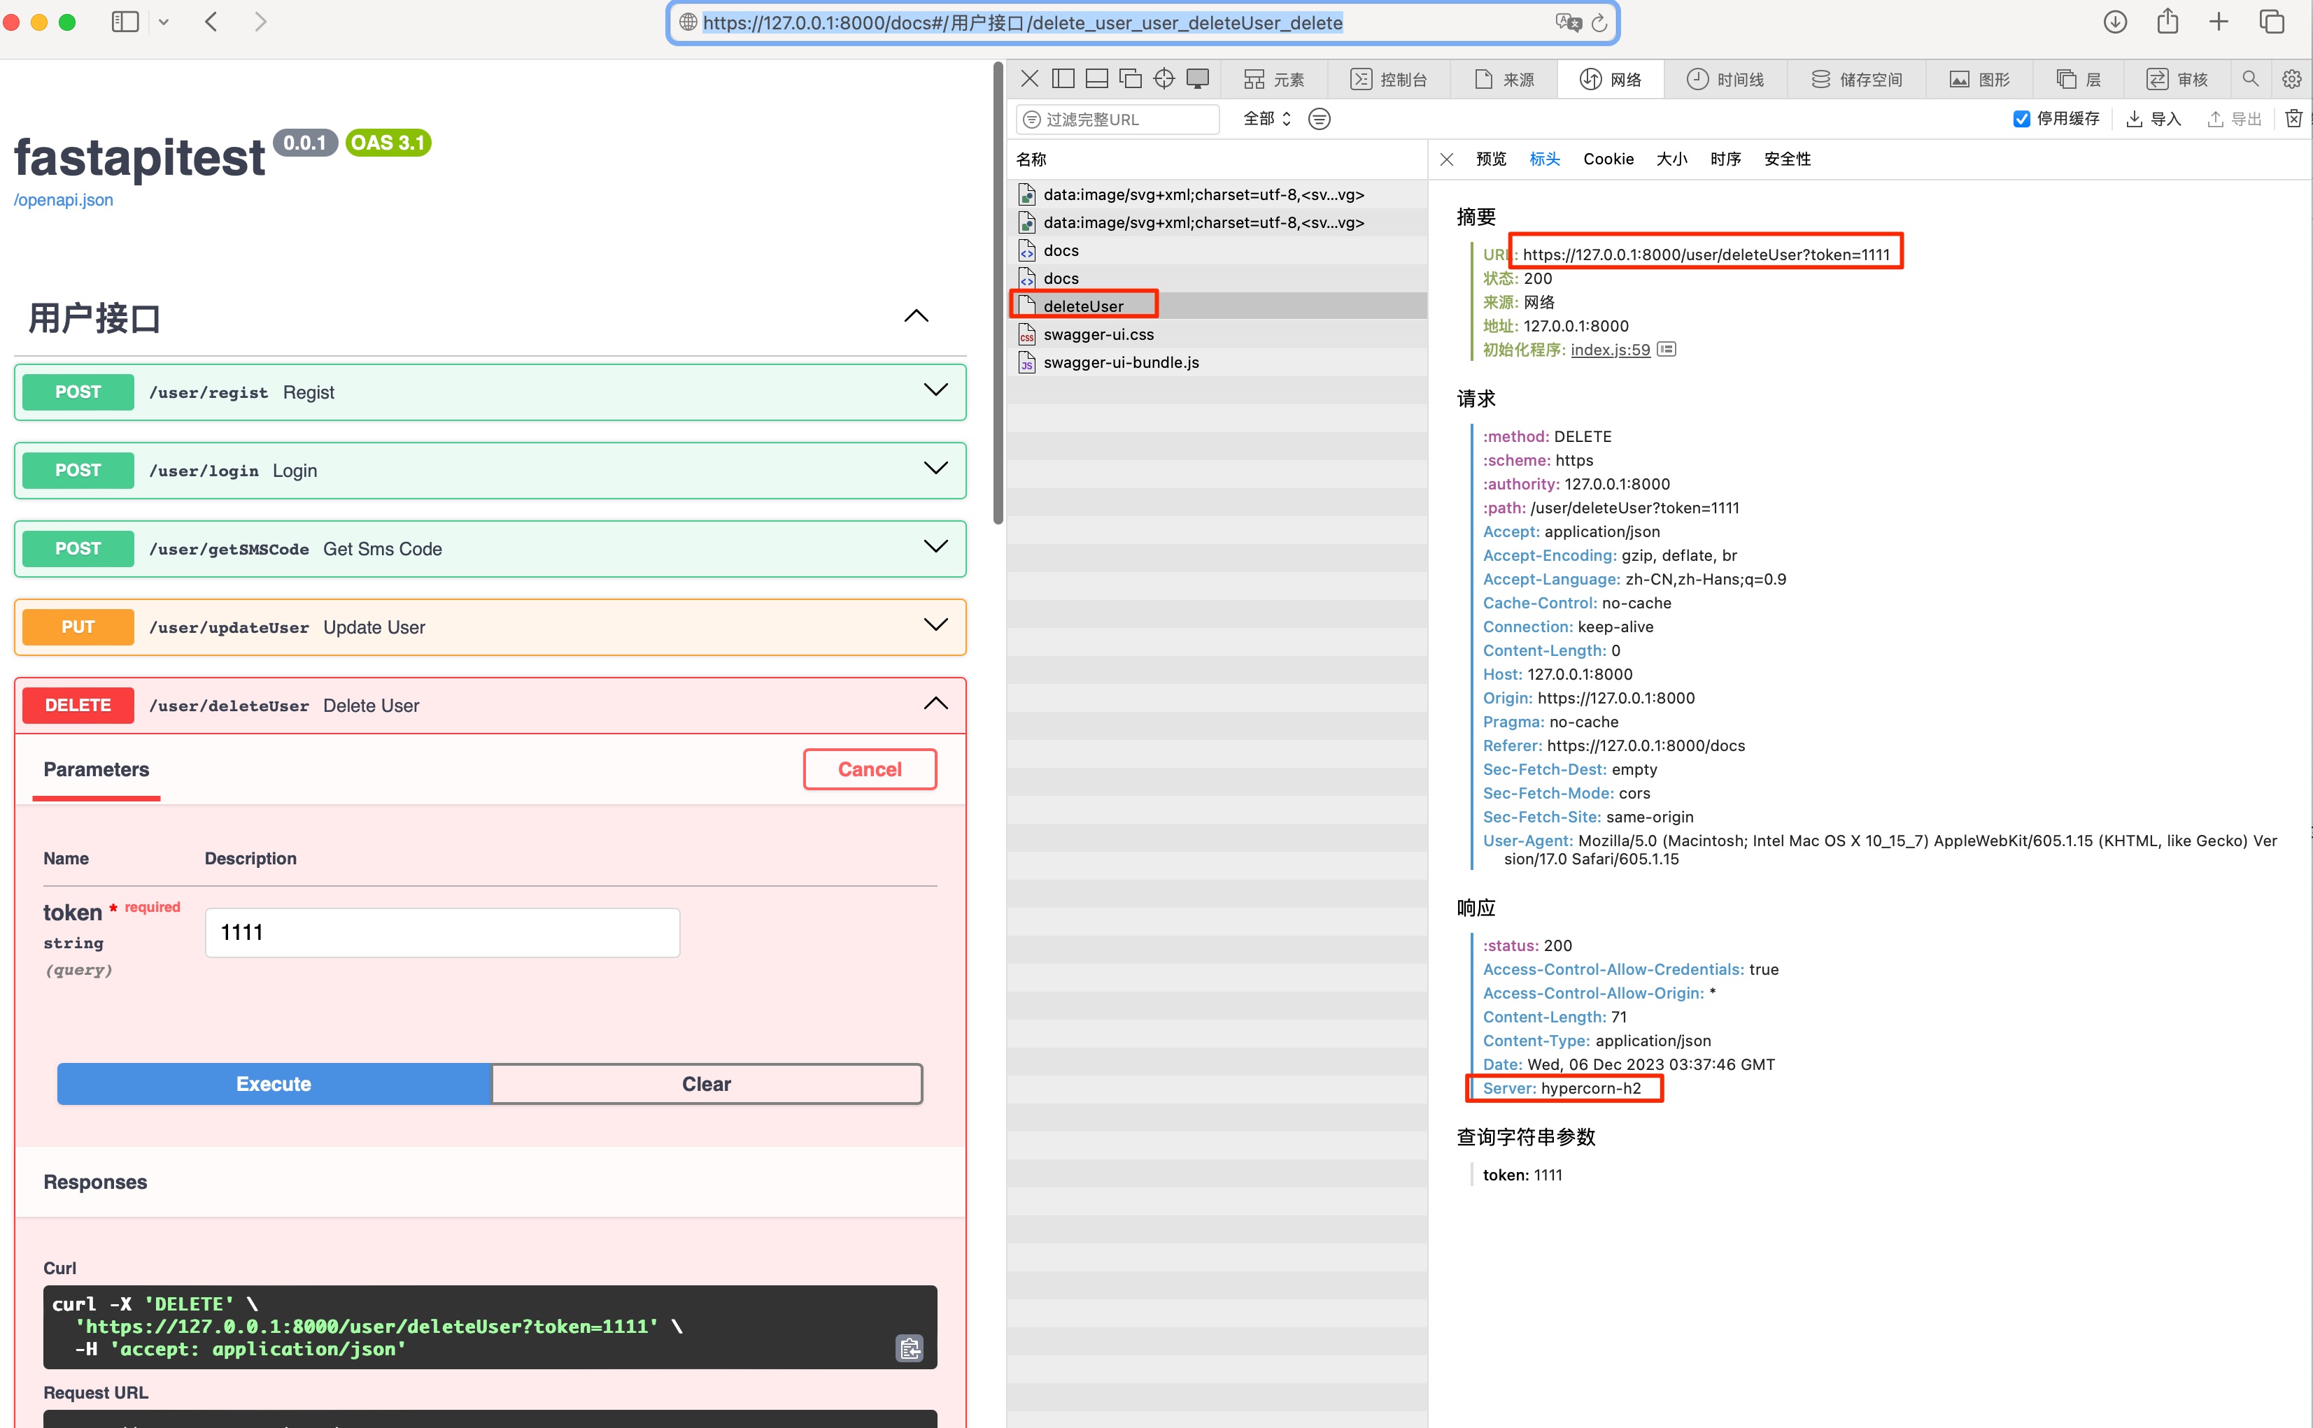Select the 网络 Network tab
This screenshot has width=2313, height=1428.
(1611, 79)
